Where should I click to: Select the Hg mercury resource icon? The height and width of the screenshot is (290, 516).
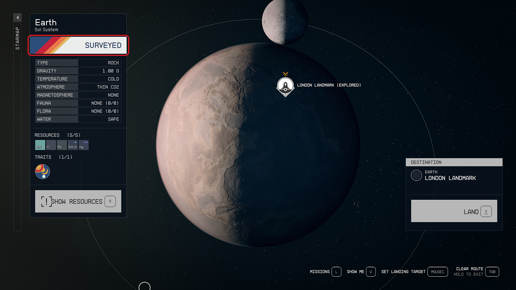(83, 145)
